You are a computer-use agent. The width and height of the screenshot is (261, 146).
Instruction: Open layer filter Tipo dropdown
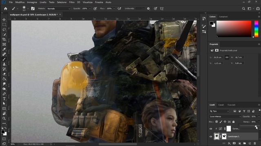(x=219, y=111)
